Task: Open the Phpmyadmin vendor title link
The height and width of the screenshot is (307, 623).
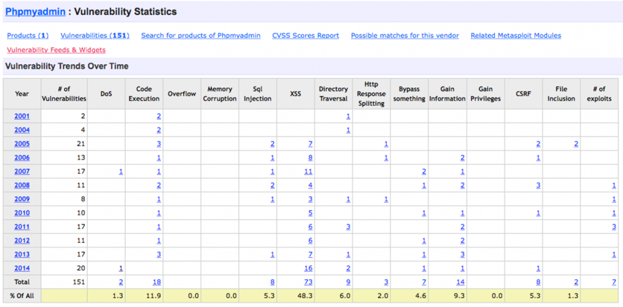Action: (35, 11)
